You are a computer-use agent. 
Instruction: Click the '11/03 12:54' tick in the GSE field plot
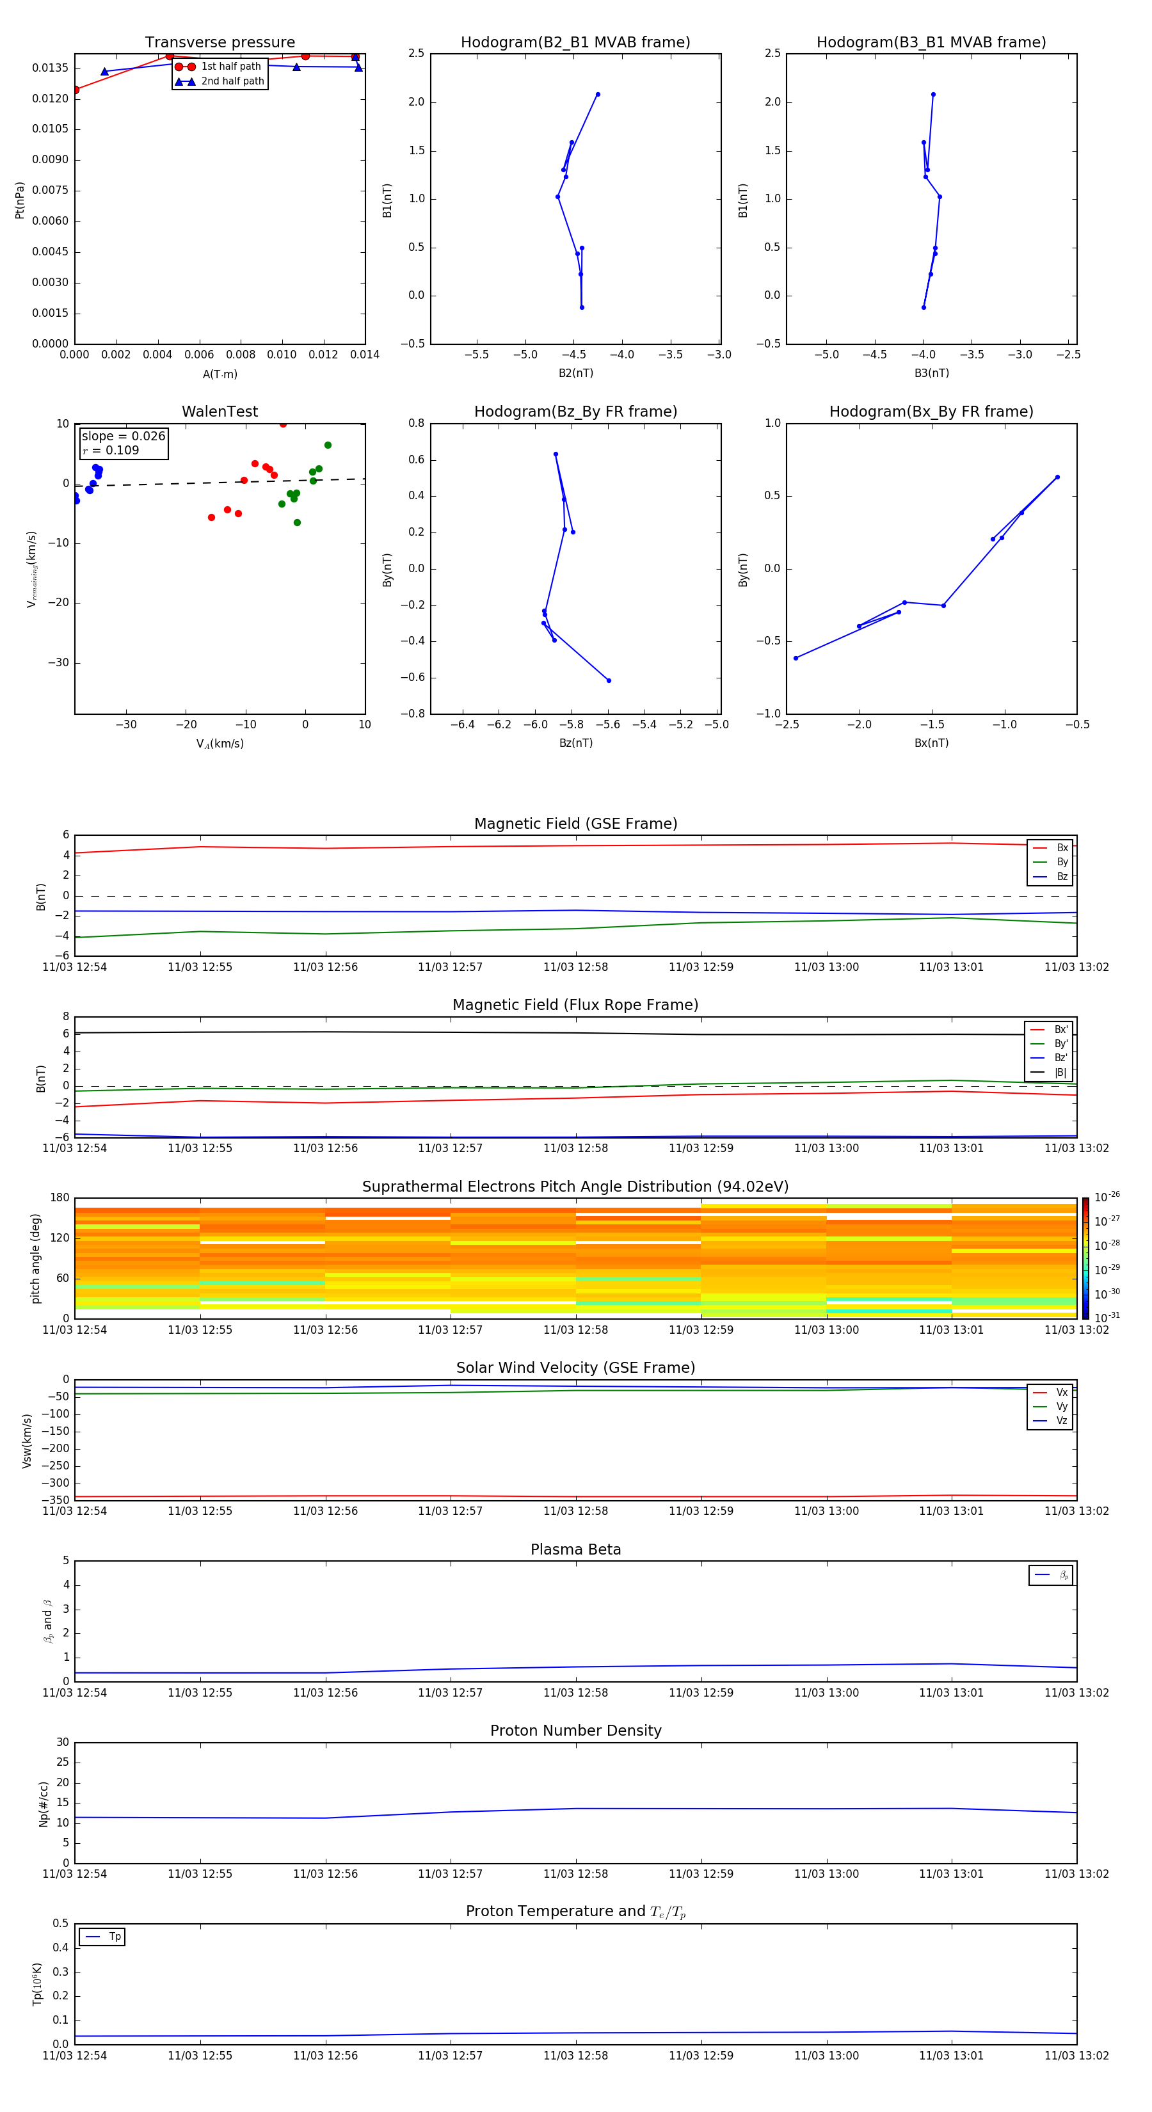pos(75,966)
